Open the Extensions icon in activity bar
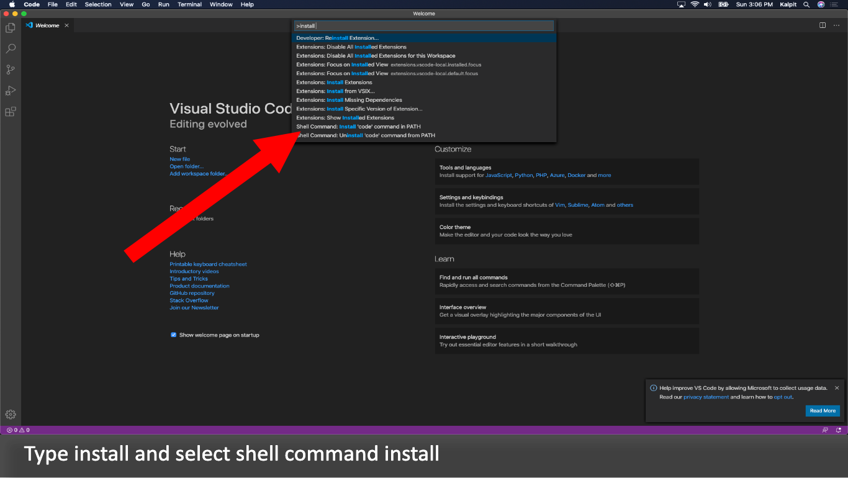Viewport: 848px width, 478px height. click(9, 111)
